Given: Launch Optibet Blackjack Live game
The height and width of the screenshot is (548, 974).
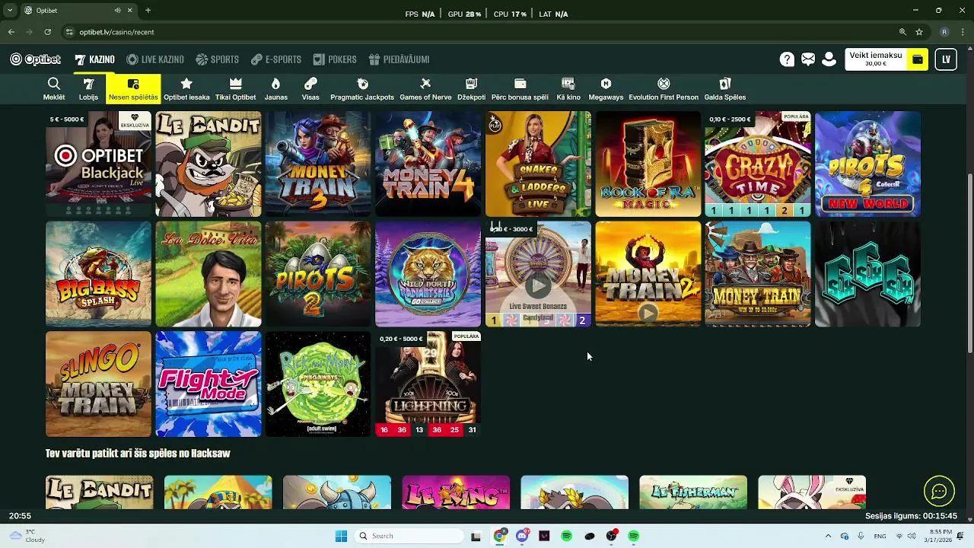Looking at the screenshot, I should [98, 164].
